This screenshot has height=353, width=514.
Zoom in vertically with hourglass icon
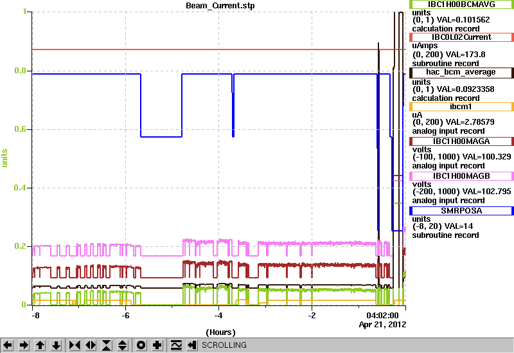click(x=107, y=345)
